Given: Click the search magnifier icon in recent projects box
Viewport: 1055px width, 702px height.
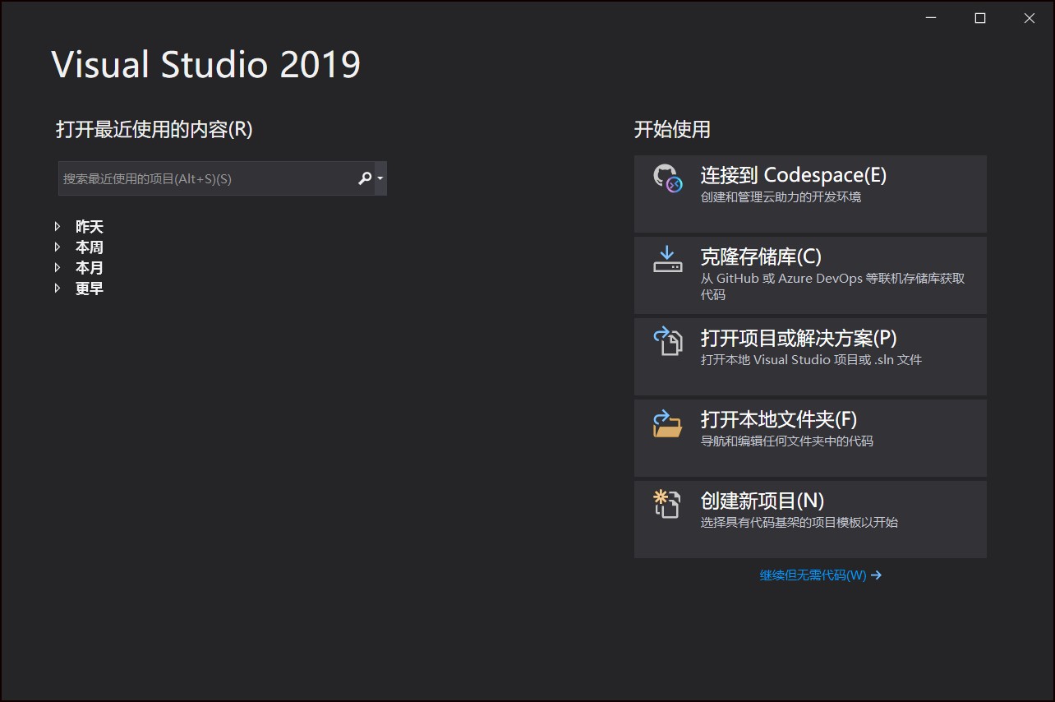Looking at the screenshot, I should tap(363, 178).
